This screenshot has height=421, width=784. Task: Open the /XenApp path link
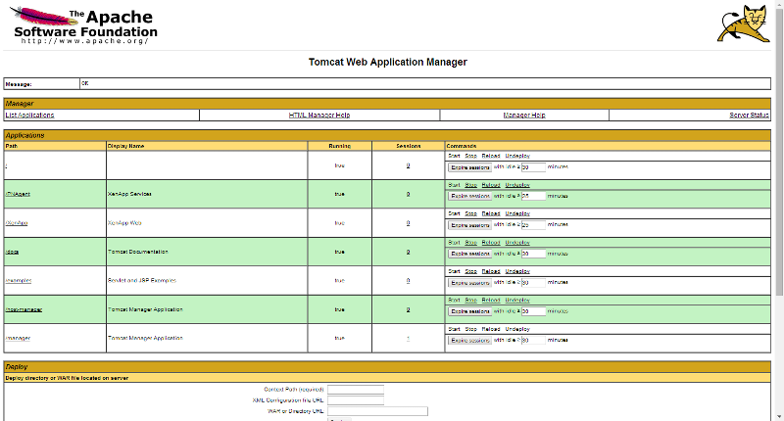[16, 222]
